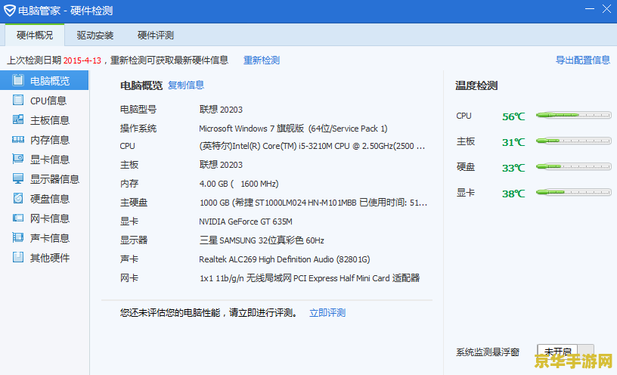Select the 显卡信息 sidebar label

tap(50, 160)
